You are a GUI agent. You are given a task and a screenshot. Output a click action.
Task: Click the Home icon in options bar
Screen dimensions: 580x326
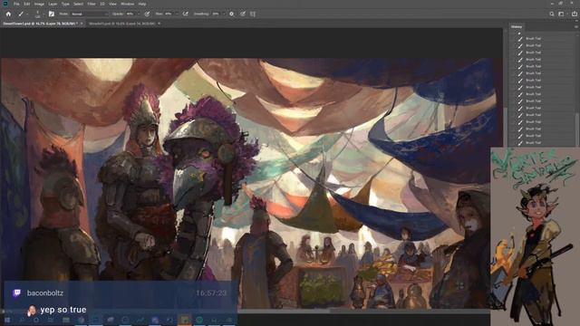[8, 14]
